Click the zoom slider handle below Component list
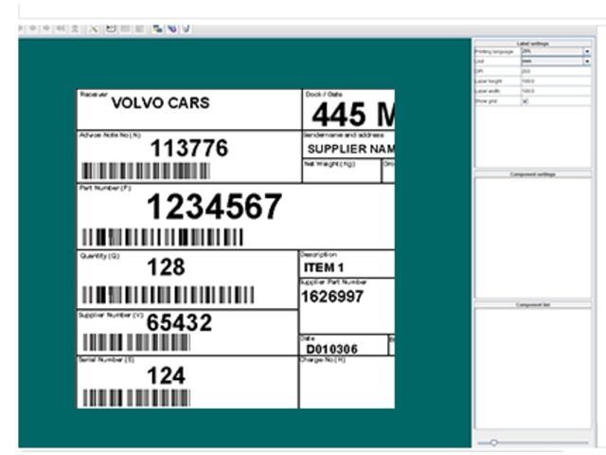The height and width of the screenshot is (455, 606). (x=494, y=443)
